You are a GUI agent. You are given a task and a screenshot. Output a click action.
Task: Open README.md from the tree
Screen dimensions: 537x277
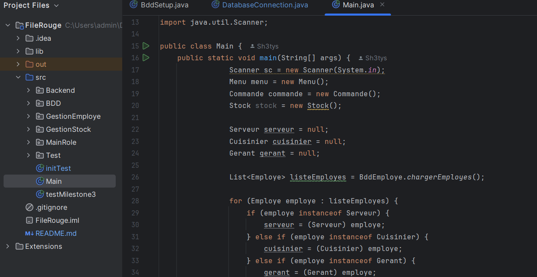pyautogui.click(x=56, y=233)
